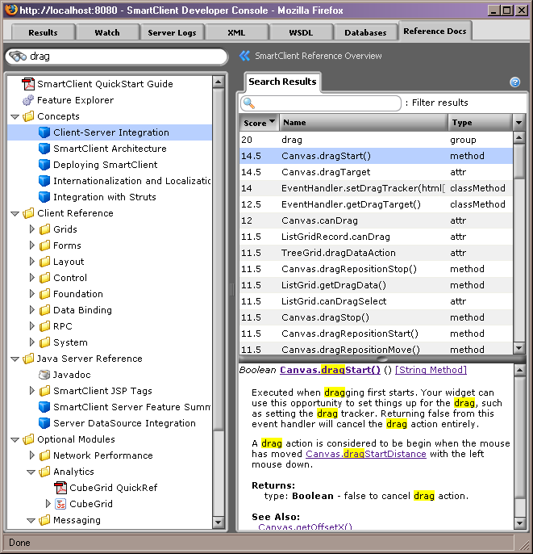This screenshot has height=554, width=533.
Task: Click the SmartClient Architecture cube icon
Action: coord(44,149)
